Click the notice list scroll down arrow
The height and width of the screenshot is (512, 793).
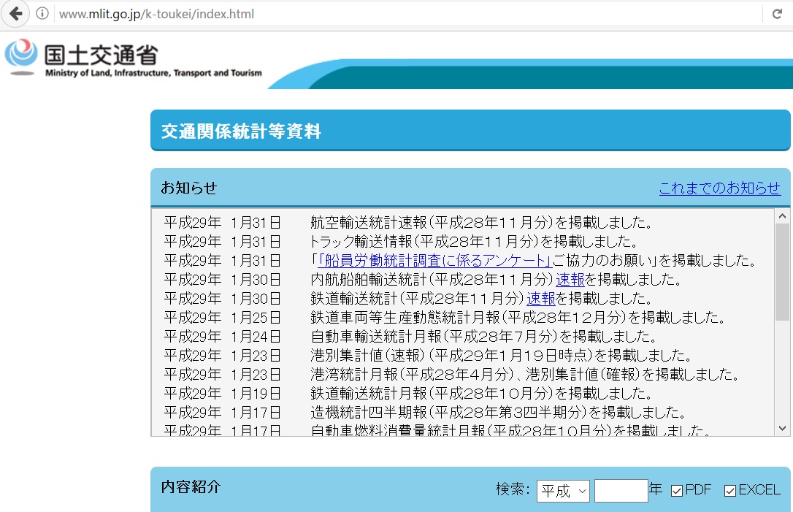[782, 428]
